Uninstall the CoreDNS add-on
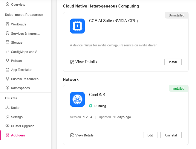 click(x=171, y=135)
